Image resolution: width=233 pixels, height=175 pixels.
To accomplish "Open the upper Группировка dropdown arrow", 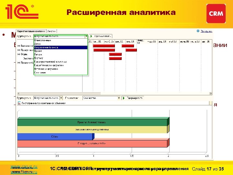I will click(x=86, y=36).
